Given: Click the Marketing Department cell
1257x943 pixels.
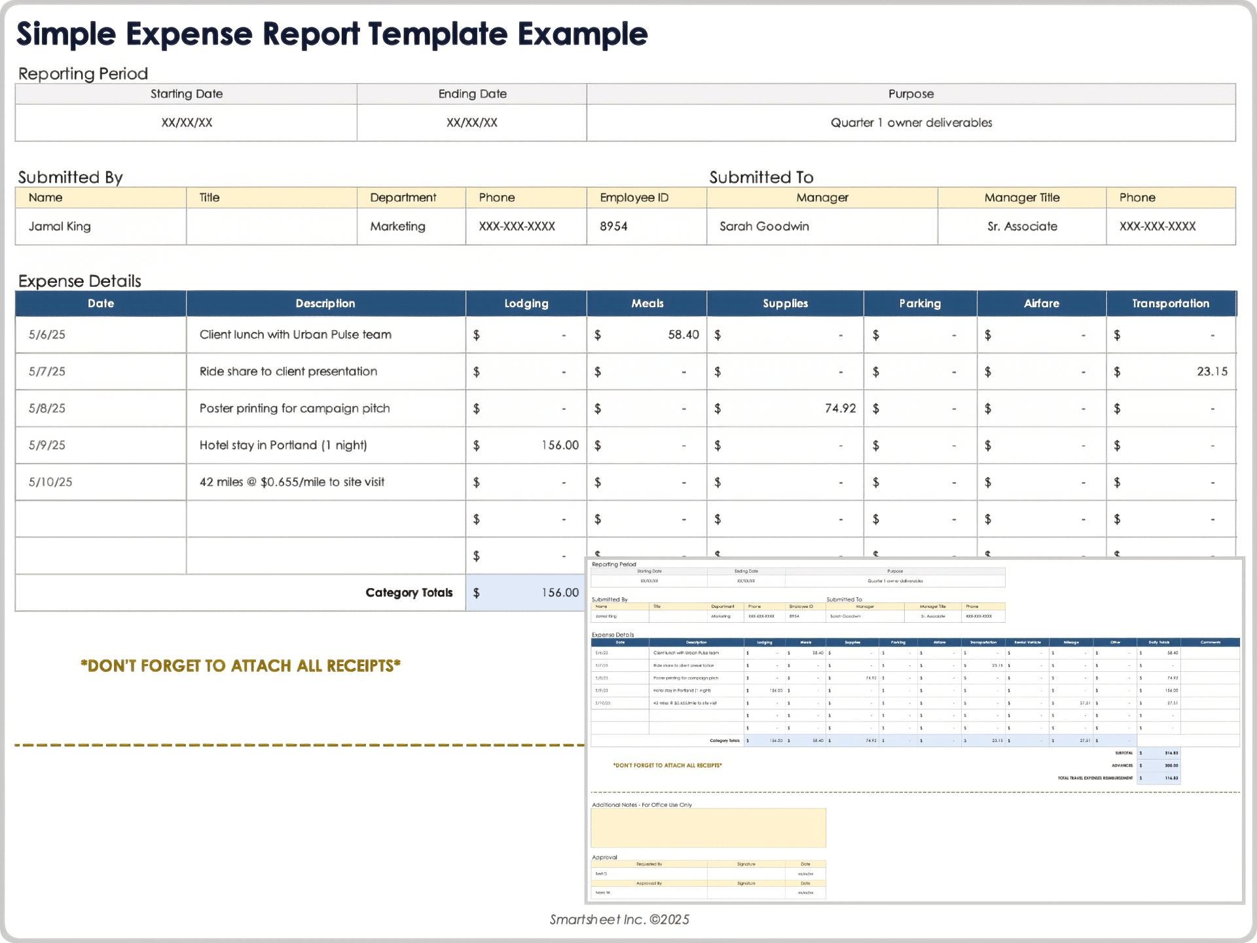Looking at the screenshot, I should pyautogui.click(x=410, y=226).
